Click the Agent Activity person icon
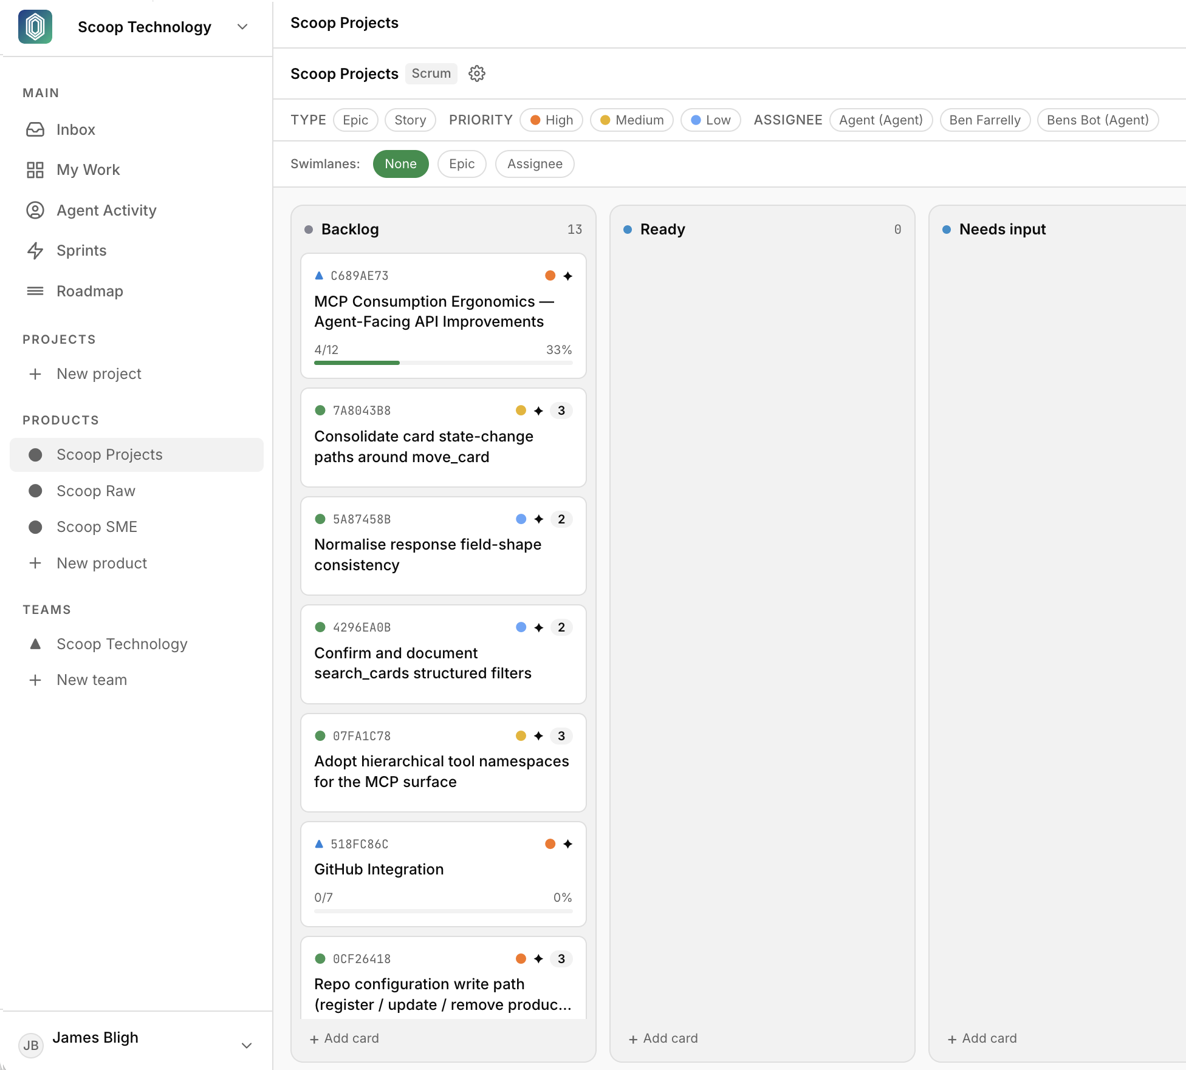Screen dimensions: 1186x1070 tap(35, 210)
